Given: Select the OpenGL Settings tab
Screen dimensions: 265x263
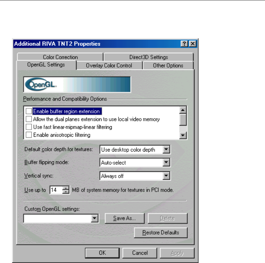Looking at the screenshot, I should click(x=46, y=65).
